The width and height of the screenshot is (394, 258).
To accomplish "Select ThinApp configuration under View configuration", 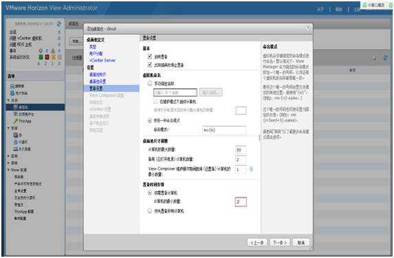I will point(24,211).
